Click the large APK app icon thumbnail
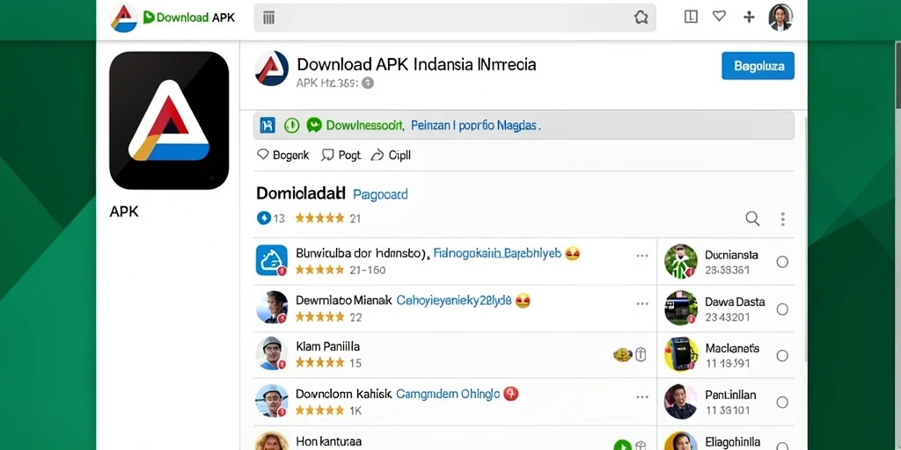This screenshot has width=901, height=450. (169, 120)
